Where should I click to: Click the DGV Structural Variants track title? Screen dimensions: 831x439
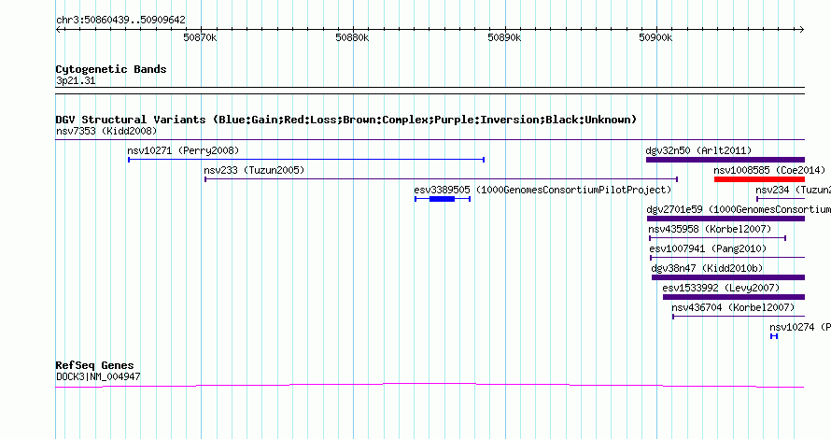point(346,120)
